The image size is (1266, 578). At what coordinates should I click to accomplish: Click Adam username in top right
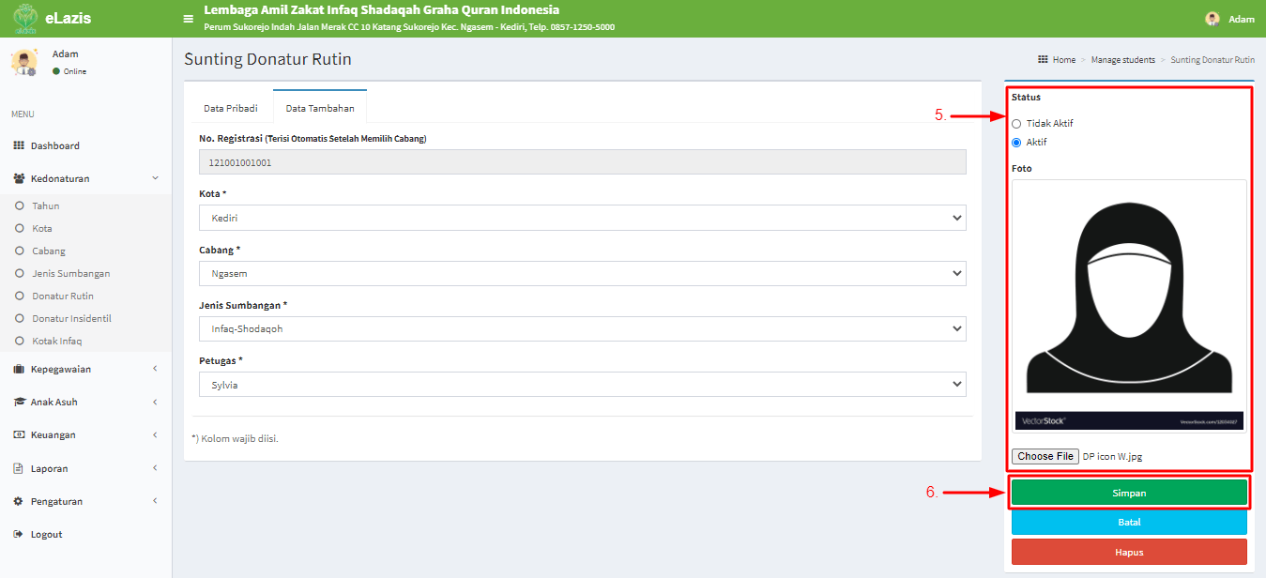point(1242,19)
